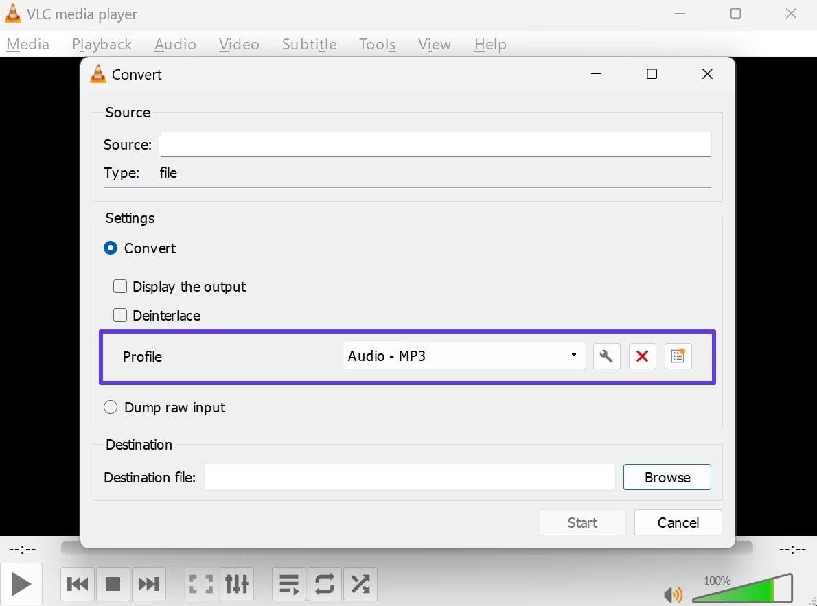This screenshot has height=606, width=817.
Task: Cancel the Convert dialog
Action: tap(678, 523)
